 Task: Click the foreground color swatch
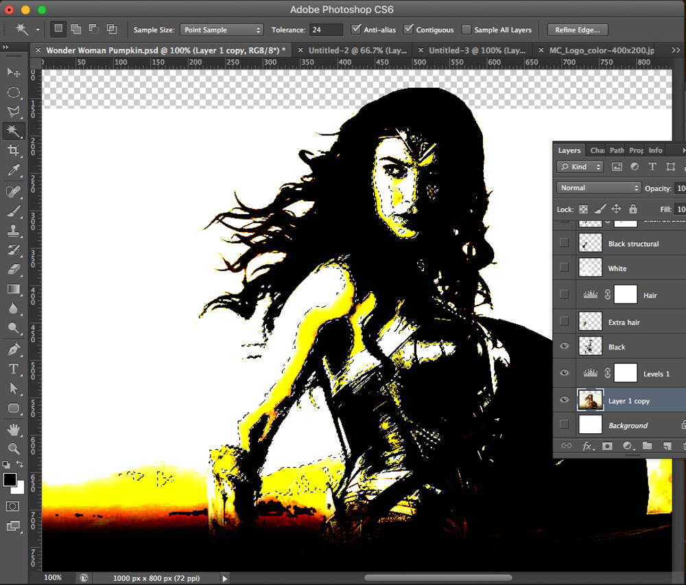click(x=10, y=480)
